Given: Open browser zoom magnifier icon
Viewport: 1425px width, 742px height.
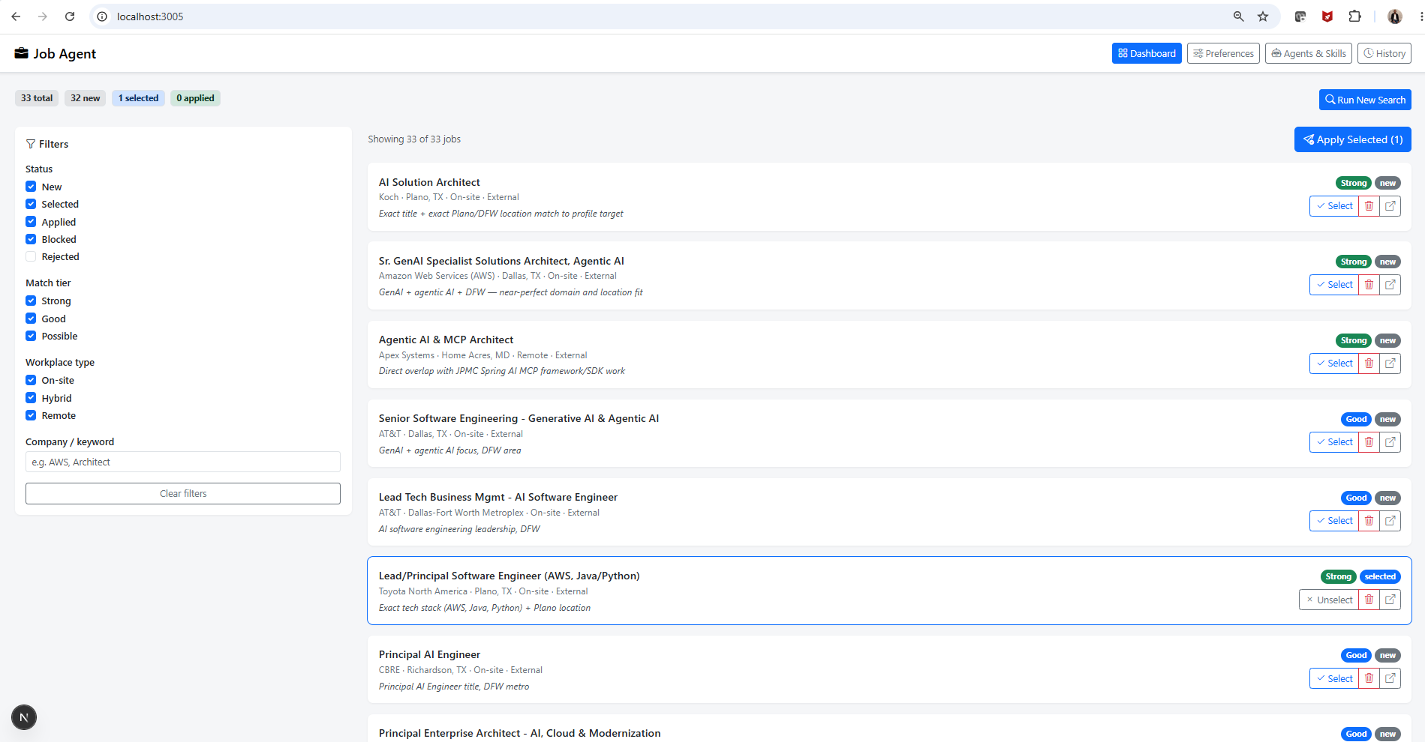Looking at the screenshot, I should pyautogui.click(x=1238, y=16).
